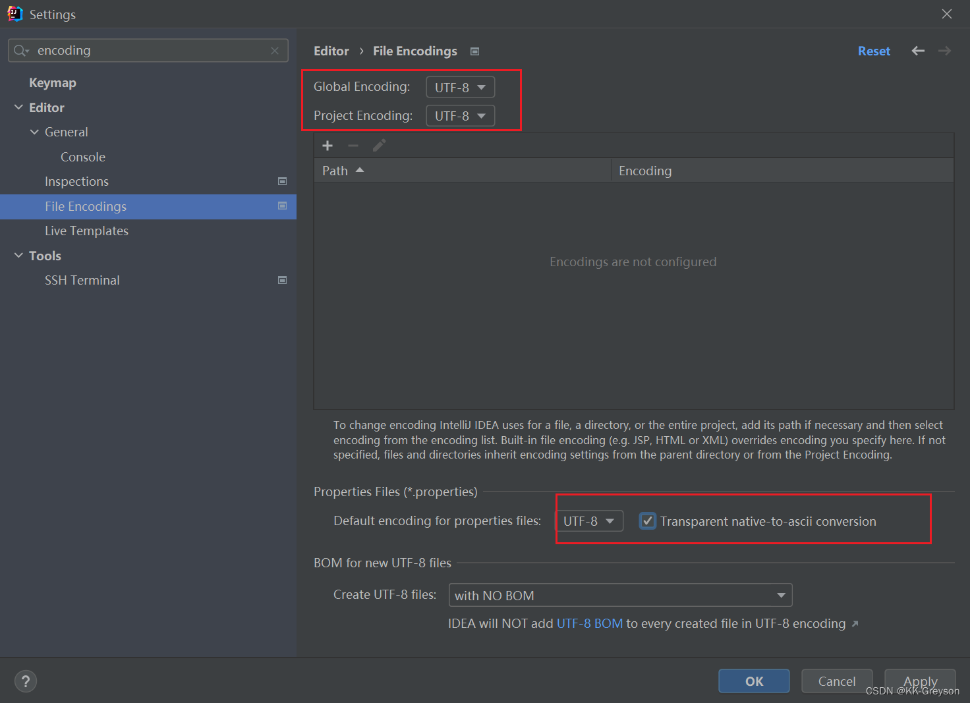
Task: Open the Create UTF-8 files dropdown
Action: click(x=620, y=595)
